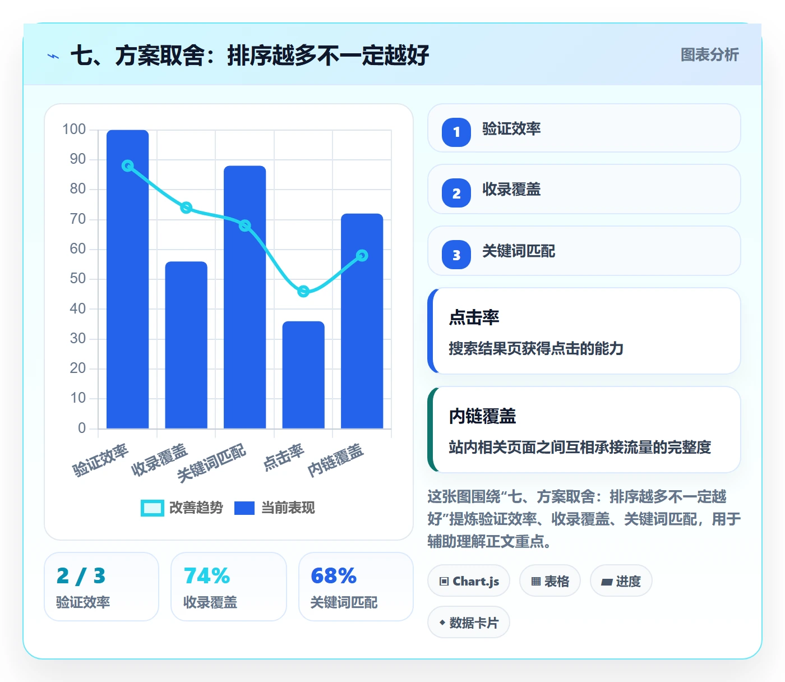Click the trend line point above 验证效率

click(128, 166)
